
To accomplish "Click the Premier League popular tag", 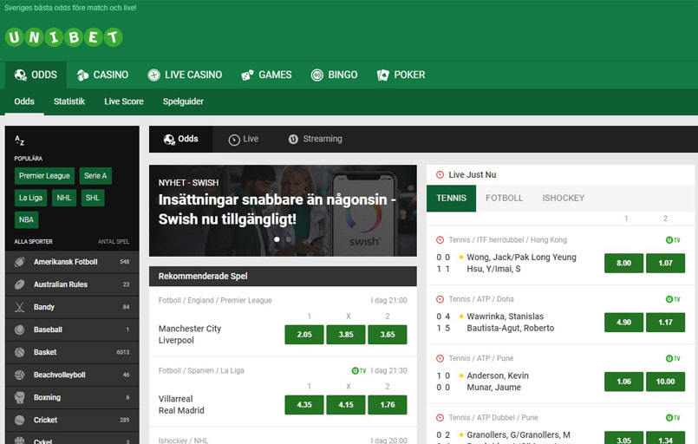I will point(44,176).
